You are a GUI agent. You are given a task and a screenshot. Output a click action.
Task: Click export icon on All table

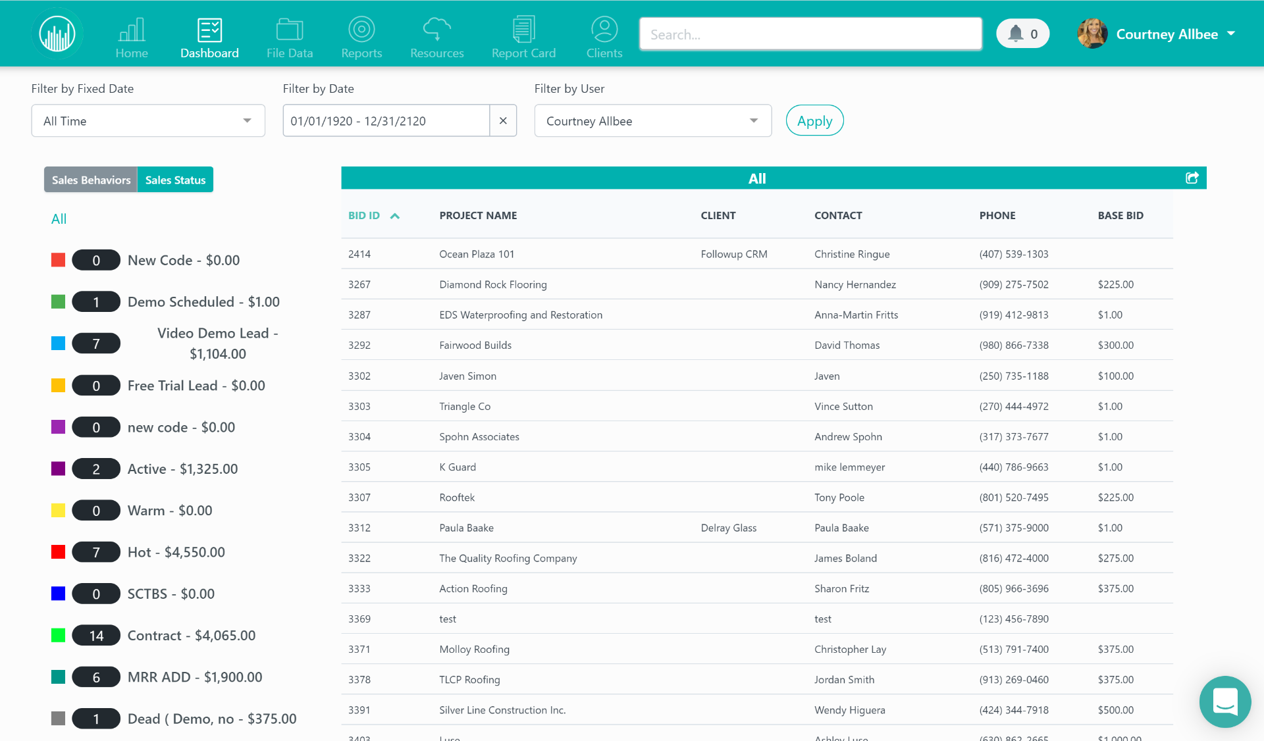1192,178
